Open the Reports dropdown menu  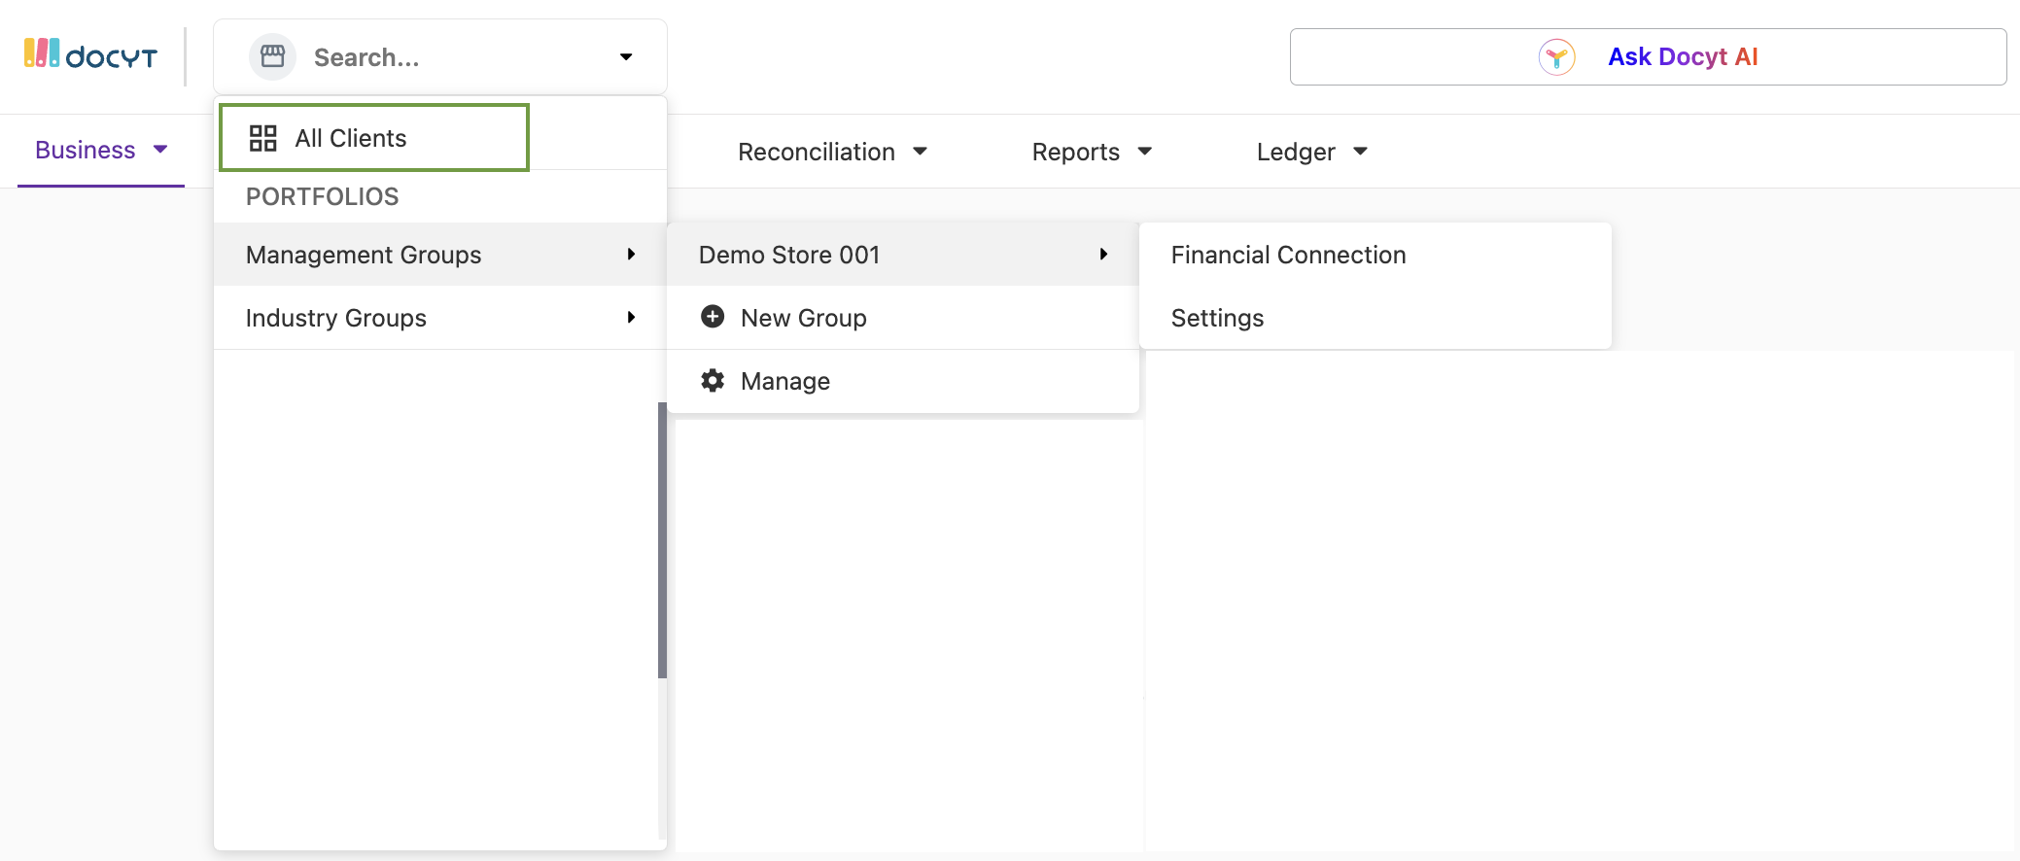pyautogui.click(x=1091, y=152)
